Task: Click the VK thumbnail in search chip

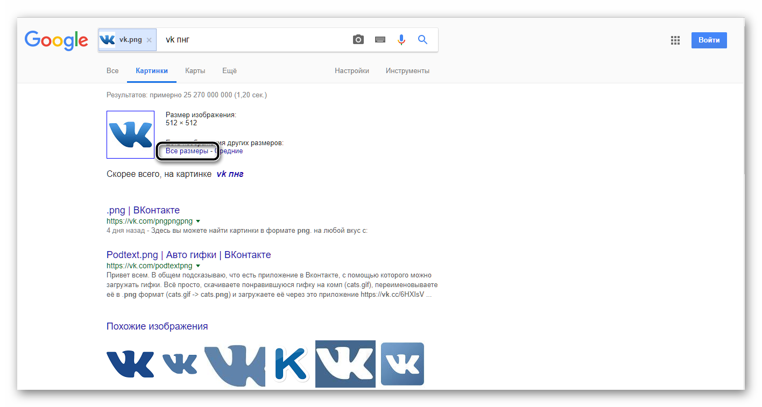Action: (108, 40)
